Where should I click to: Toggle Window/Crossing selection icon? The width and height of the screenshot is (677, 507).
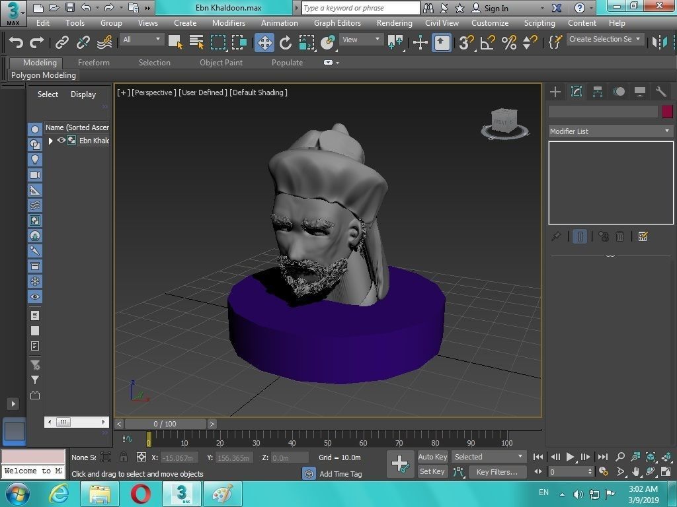pyautogui.click(x=239, y=42)
